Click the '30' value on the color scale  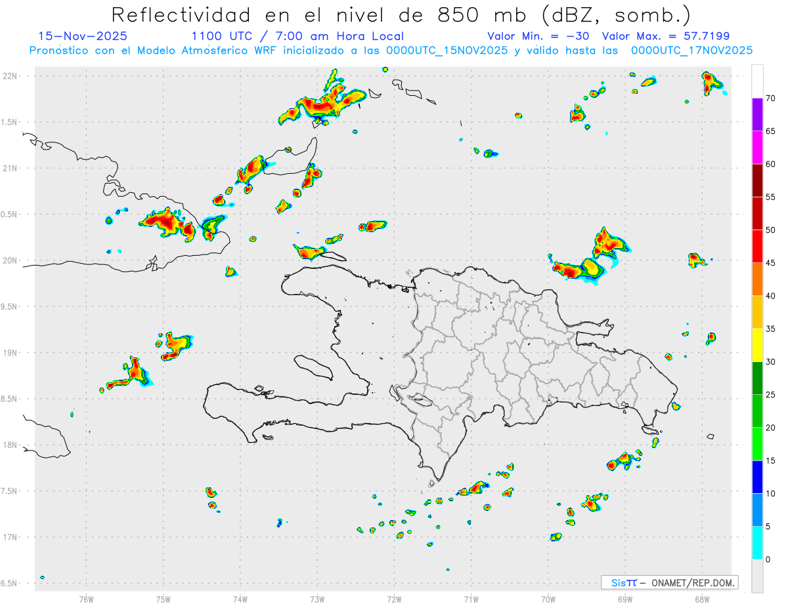pyautogui.click(x=770, y=362)
